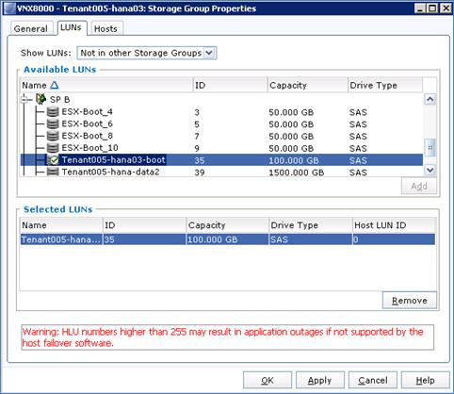Image resolution: width=454 pixels, height=394 pixels.
Task: Switch to the Hosts tab
Action: click(x=105, y=28)
